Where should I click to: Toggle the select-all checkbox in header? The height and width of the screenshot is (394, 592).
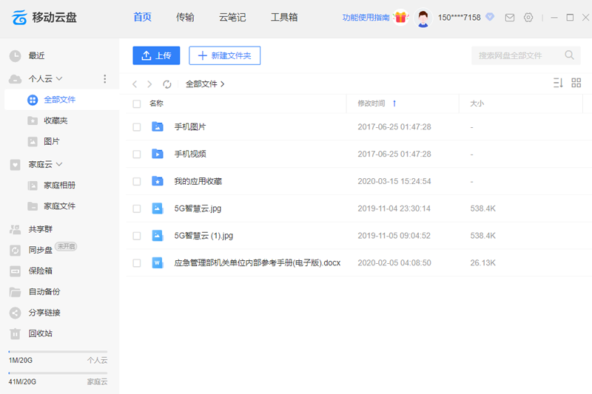coord(136,103)
